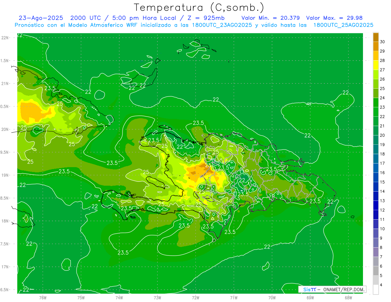Image resolution: width=391 pixels, height=302 pixels.
Task: Select the teal legend band between 18 and 19
Action: [x=376, y=150]
